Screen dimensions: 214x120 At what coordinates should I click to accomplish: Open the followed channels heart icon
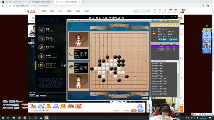click(x=160, y=10)
